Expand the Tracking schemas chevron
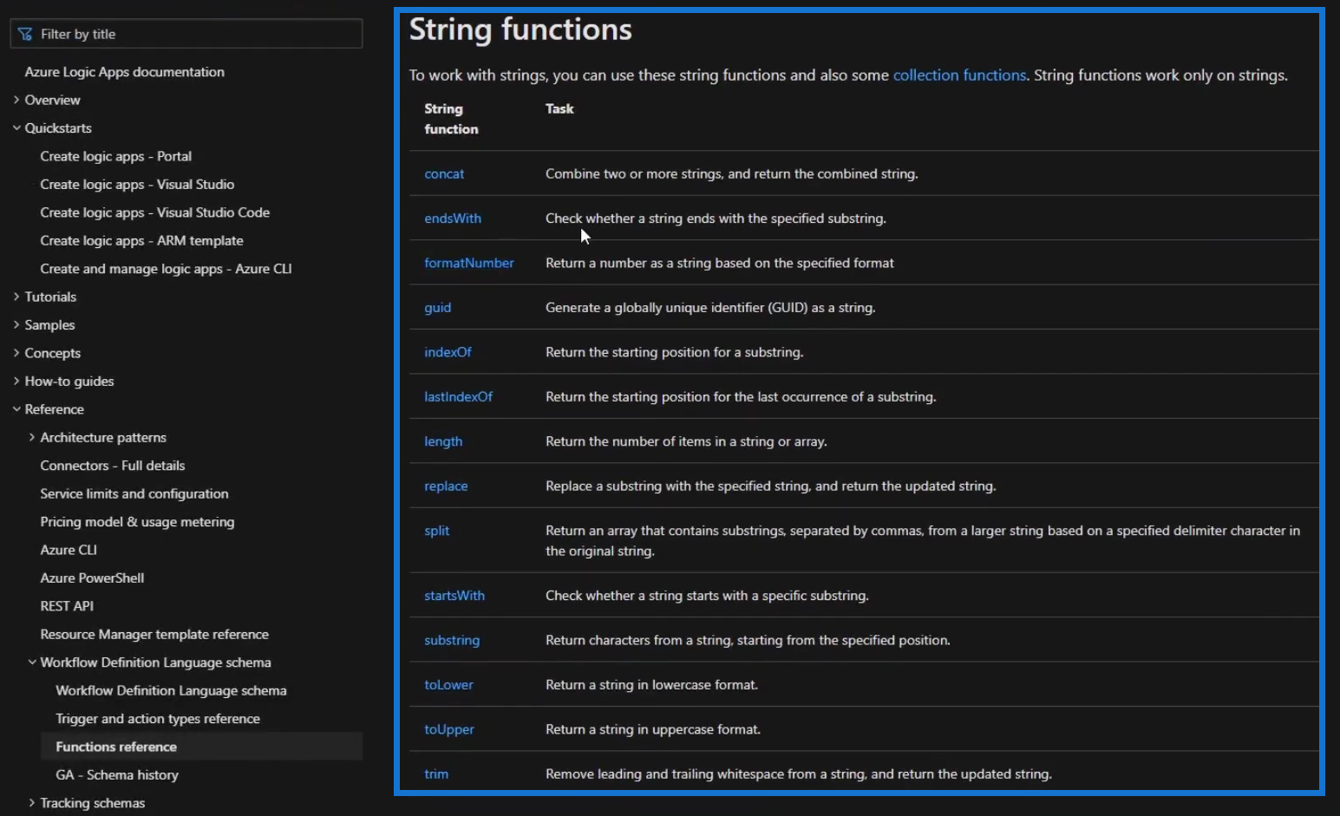 (32, 803)
